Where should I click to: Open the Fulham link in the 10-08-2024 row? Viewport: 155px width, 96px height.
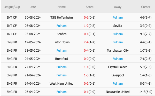pos(118,18)
